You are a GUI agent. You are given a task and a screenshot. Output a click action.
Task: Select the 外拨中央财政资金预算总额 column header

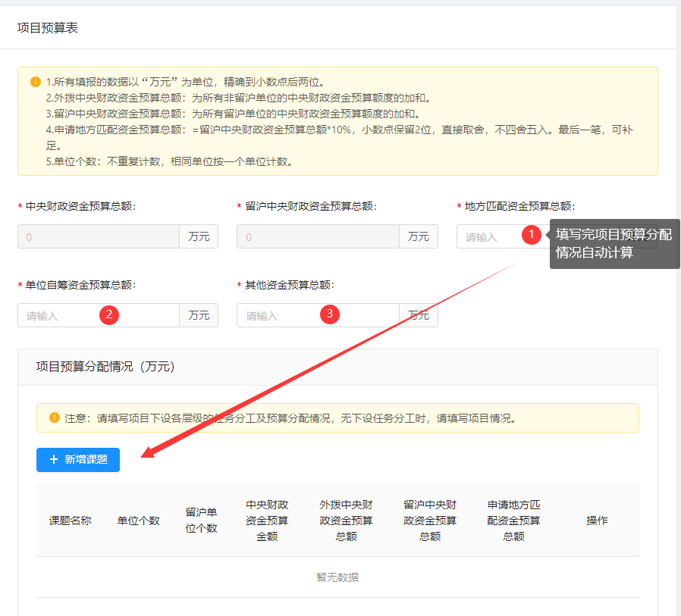coord(346,521)
